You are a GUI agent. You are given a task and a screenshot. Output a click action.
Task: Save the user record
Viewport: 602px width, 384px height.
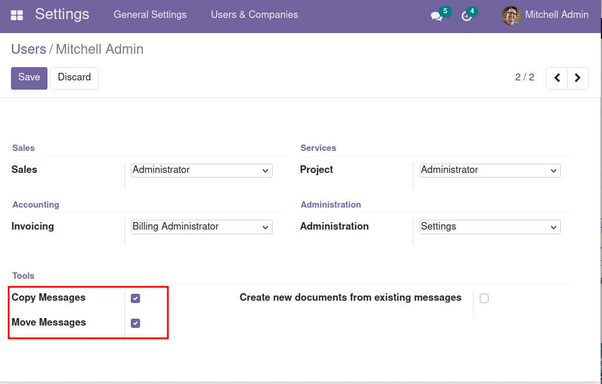pyautogui.click(x=29, y=78)
